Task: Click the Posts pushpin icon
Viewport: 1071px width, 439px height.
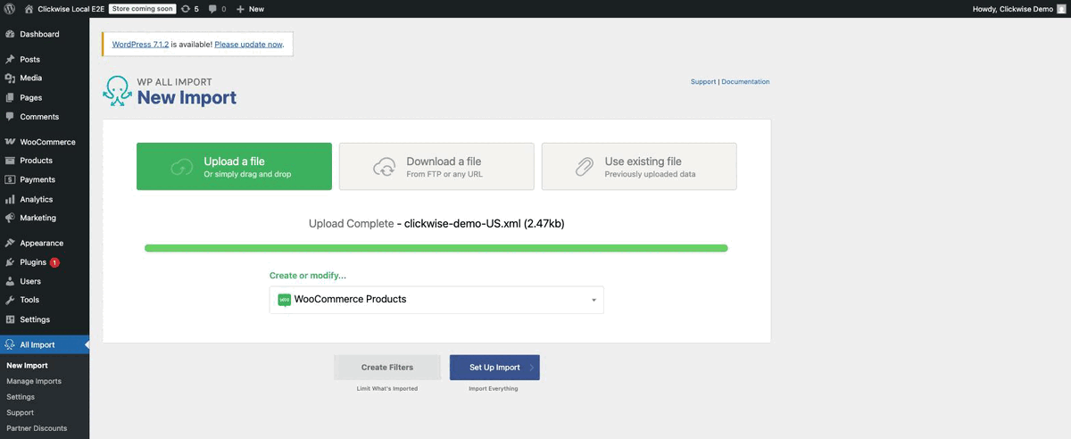Action: [10, 59]
